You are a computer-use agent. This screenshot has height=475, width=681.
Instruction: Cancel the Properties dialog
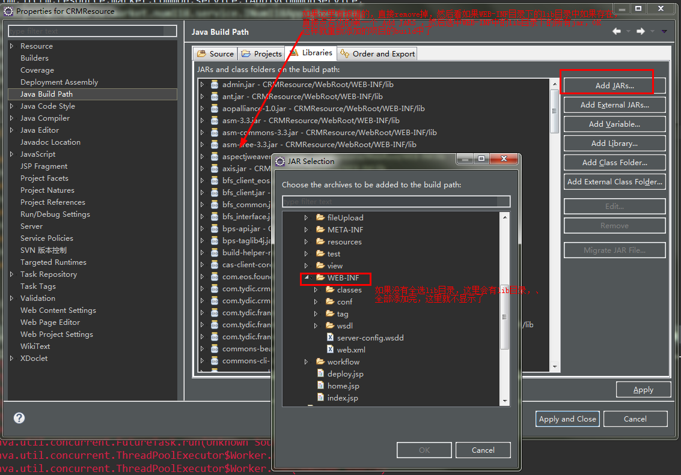(635, 419)
